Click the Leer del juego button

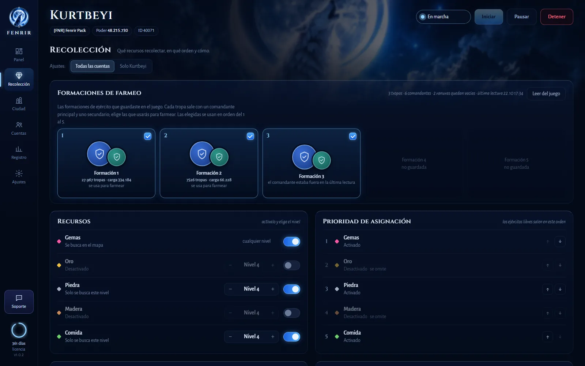click(x=546, y=94)
